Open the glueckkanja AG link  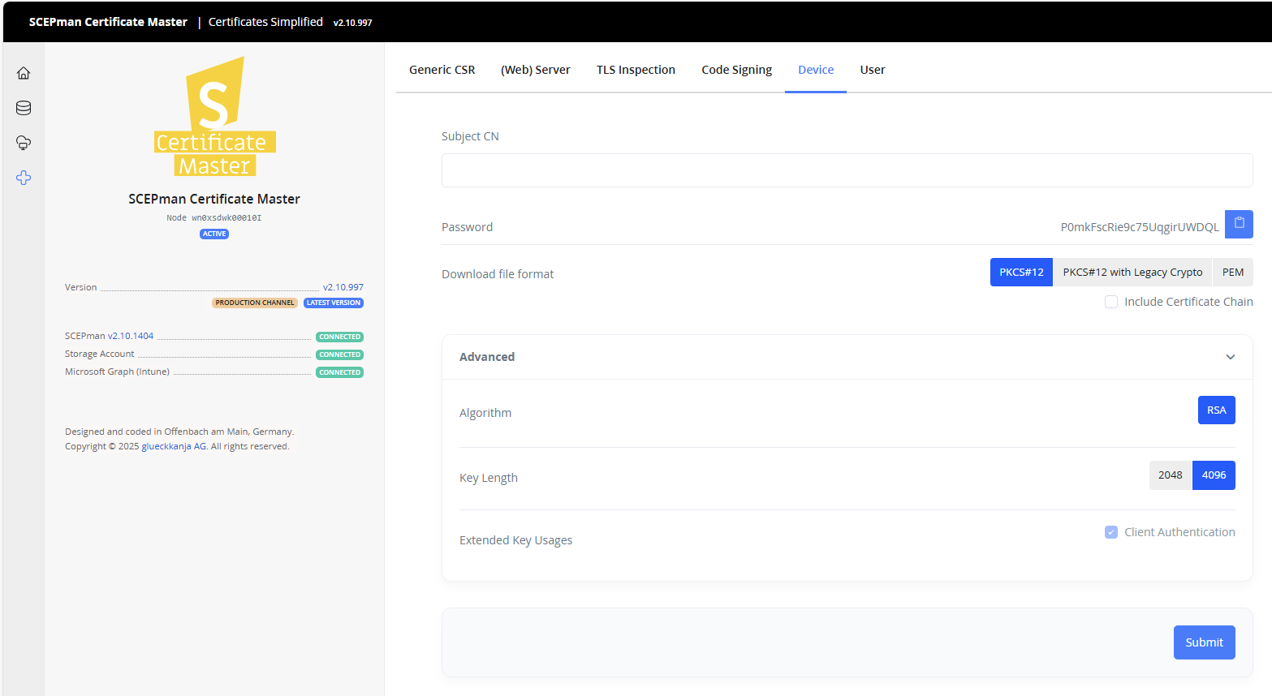point(174,446)
